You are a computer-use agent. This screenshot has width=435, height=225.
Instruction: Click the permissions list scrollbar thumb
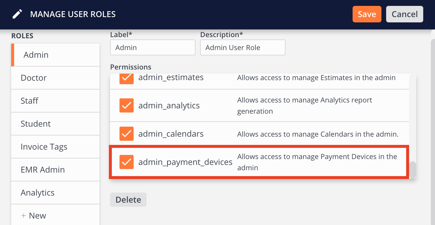pyautogui.click(x=413, y=170)
